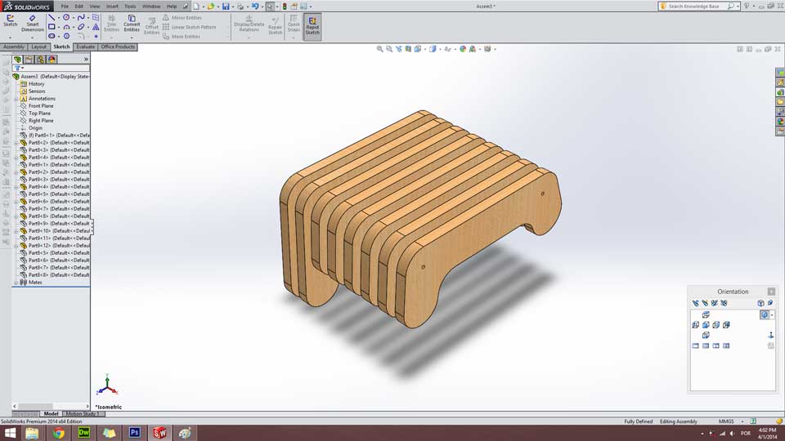The height and width of the screenshot is (441, 785).
Task: Select the Spline sketch tool
Action: coord(81,17)
